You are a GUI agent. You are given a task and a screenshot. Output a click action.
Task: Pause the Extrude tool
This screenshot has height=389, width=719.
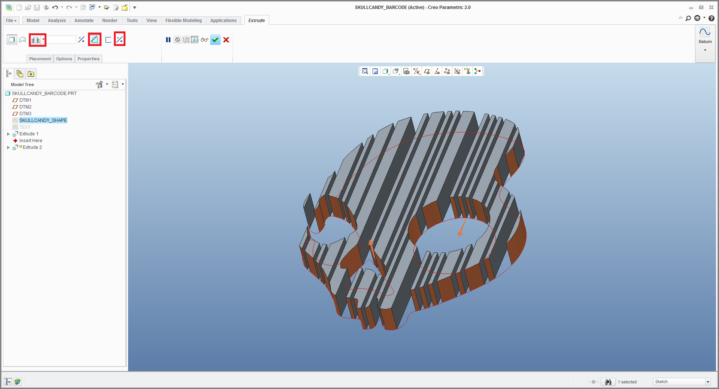(x=168, y=40)
